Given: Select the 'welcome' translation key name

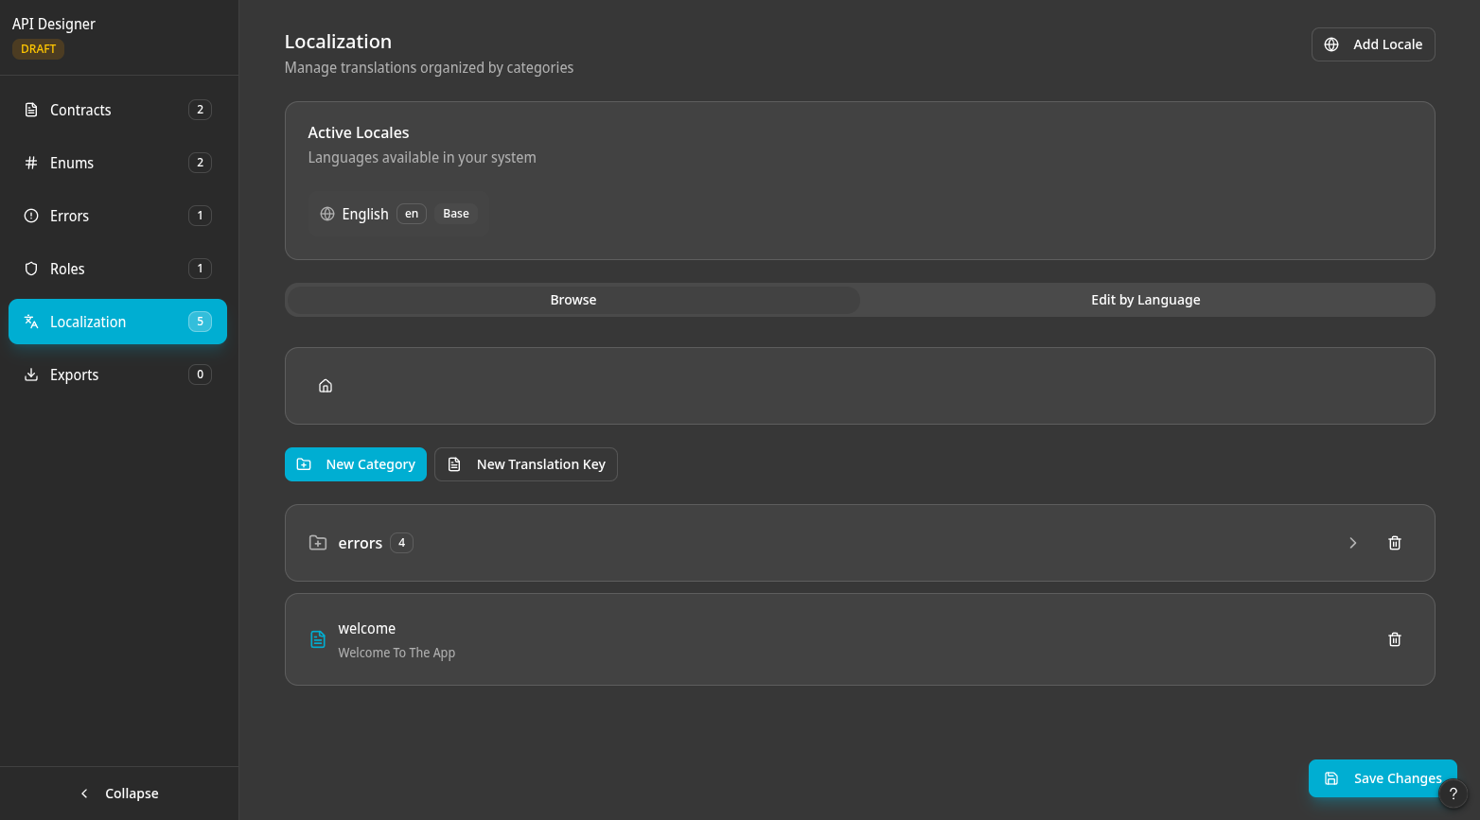Looking at the screenshot, I should tap(367, 628).
